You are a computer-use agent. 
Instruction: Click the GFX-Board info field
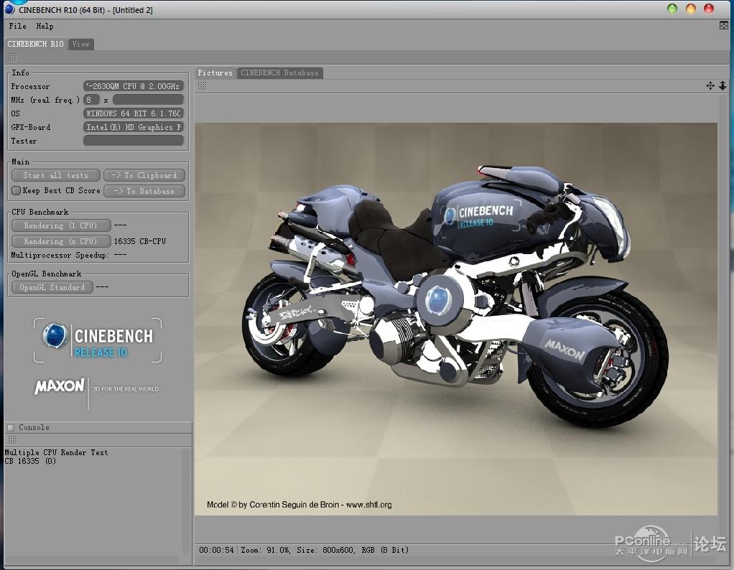tap(134, 127)
